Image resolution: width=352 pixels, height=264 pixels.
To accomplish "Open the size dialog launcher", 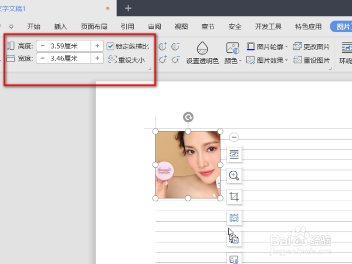I will 150,69.
